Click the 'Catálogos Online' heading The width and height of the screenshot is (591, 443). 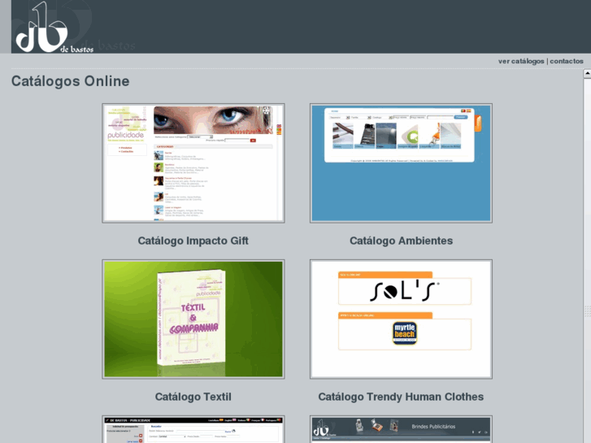71,81
